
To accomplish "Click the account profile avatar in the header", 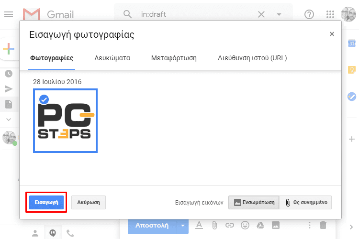I will tap(348, 14).
